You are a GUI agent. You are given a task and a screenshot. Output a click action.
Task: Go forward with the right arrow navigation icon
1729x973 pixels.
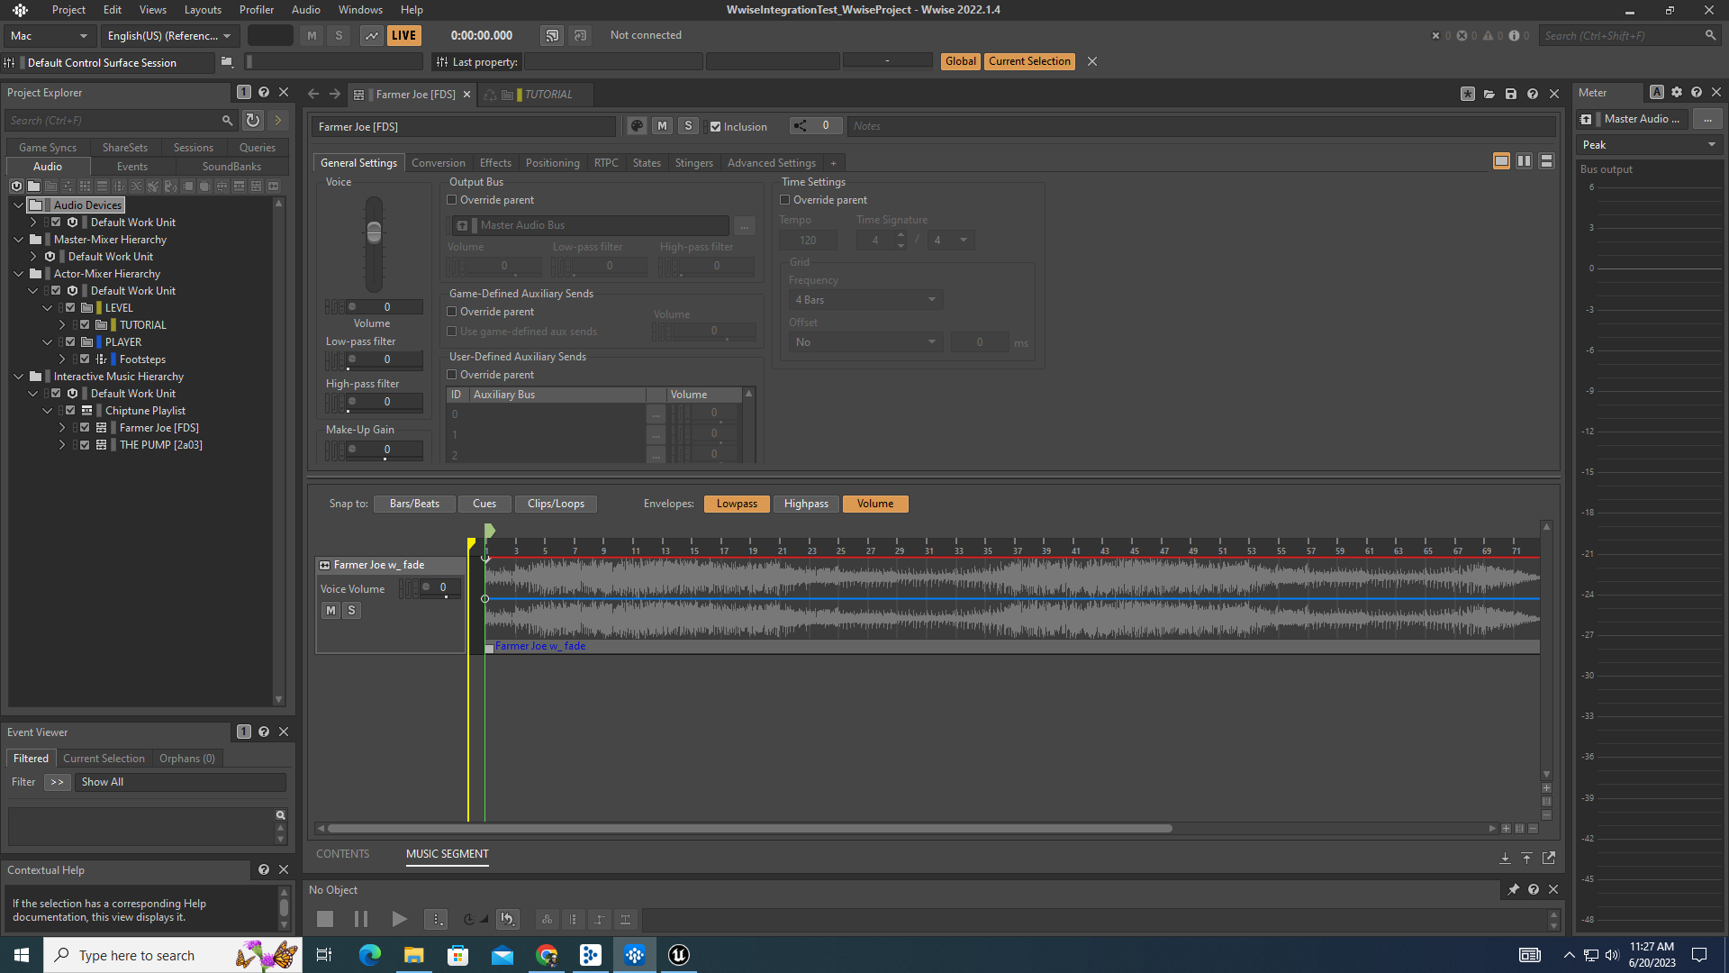pyautogui.click(x=335, y=94)
